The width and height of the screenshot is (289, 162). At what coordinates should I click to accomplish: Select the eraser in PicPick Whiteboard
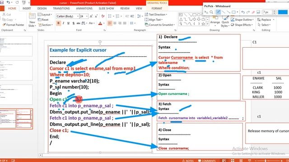[x=253, y=12]
